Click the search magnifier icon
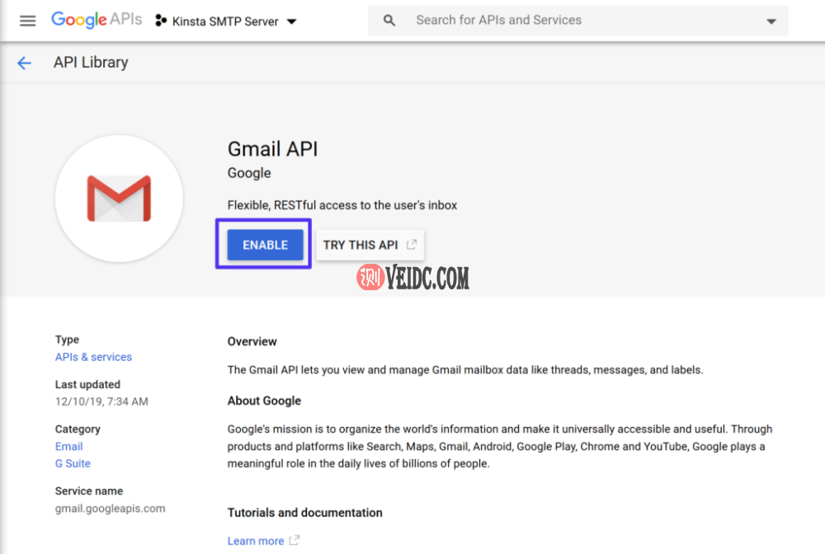 (389, 20)
